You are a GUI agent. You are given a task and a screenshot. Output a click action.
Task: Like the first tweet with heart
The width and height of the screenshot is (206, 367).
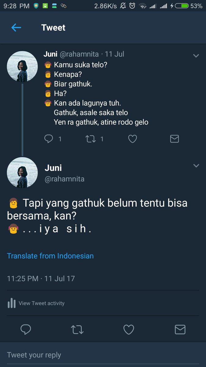pos(132,139)
